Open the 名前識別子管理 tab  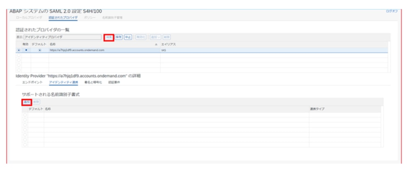click(112, 18)
